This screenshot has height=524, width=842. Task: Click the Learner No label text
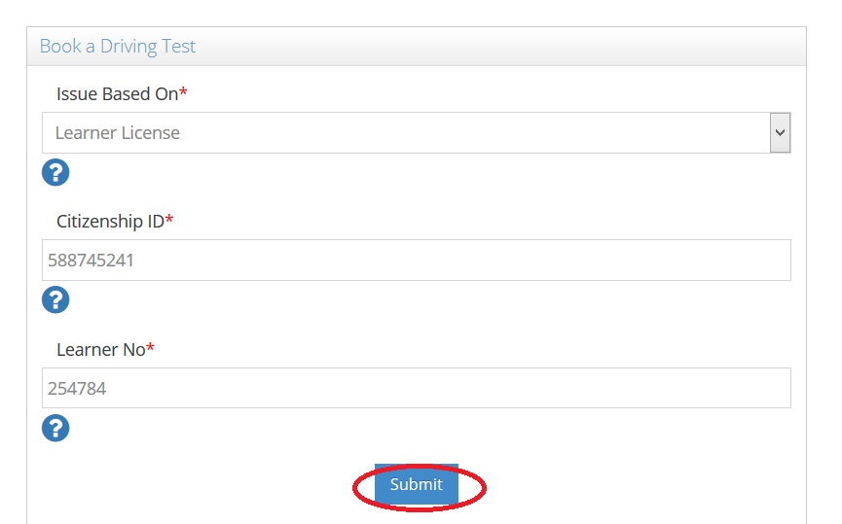tap(100, 349)
